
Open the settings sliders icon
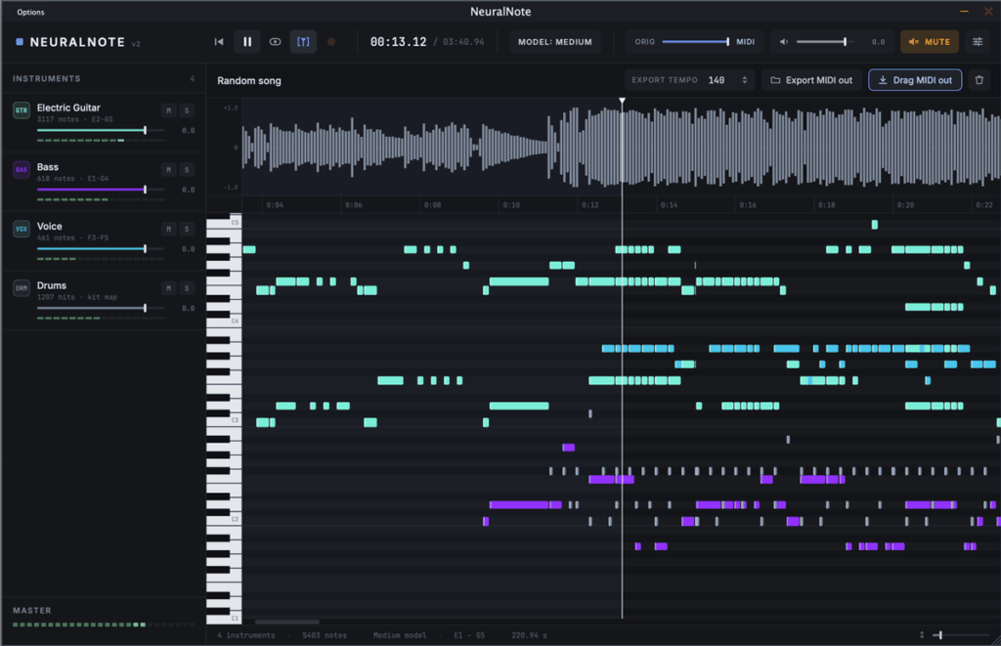(978, 41)
